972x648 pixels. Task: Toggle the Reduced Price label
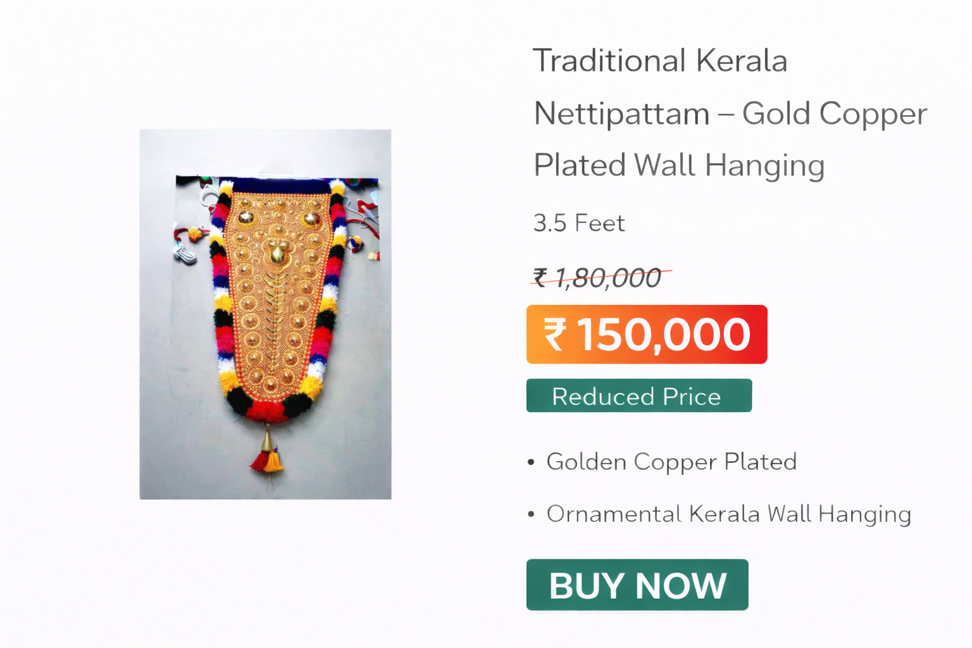(x=638, y=396)
